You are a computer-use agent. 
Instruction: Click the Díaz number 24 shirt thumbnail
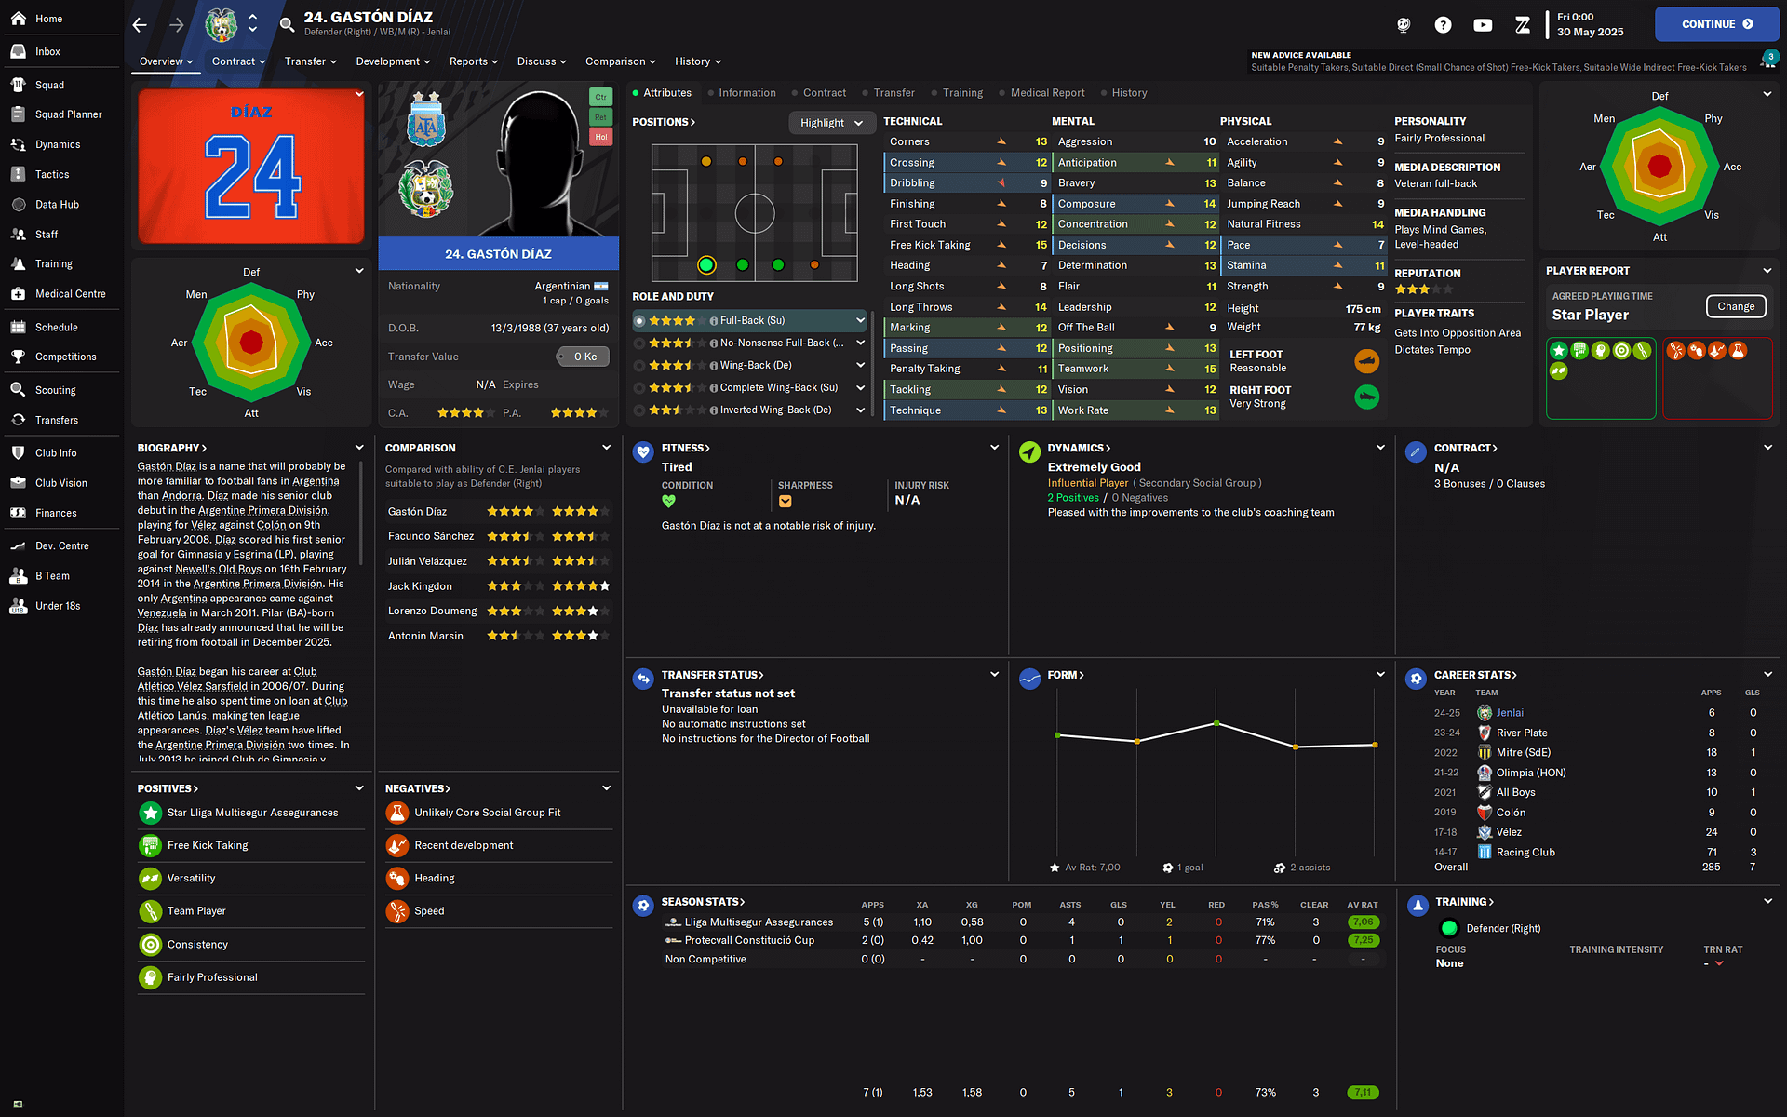pyautogui.click(x=251, y=168)
